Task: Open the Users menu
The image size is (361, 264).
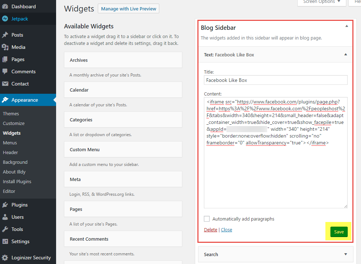Action: 28,217
